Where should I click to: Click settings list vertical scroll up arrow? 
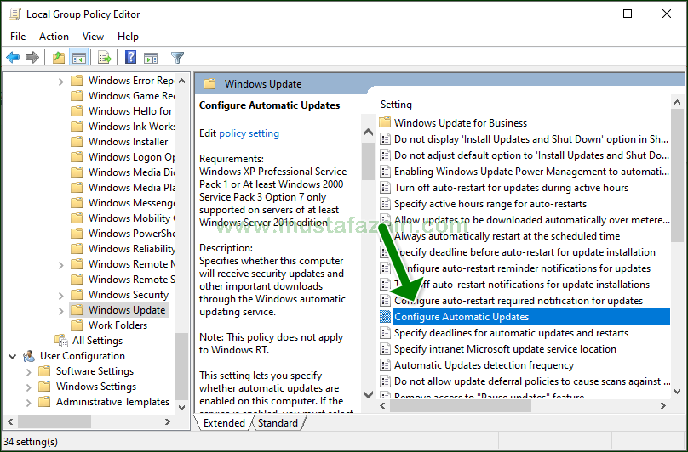pos(677,103)
